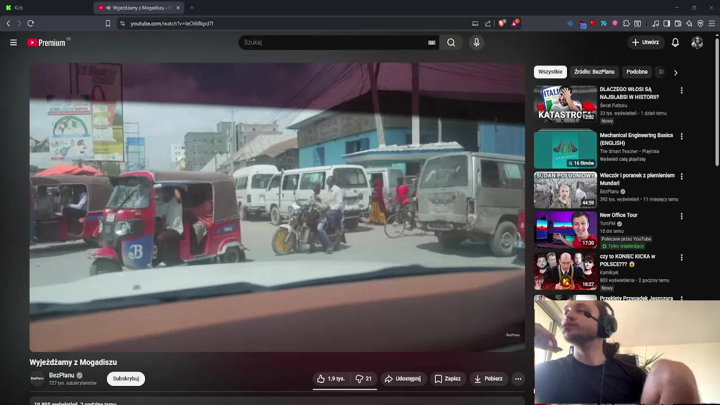The height and width of the screenshot is (405, 720).
Task: Open options for Wieczór i poranek video
Action: 681,177
